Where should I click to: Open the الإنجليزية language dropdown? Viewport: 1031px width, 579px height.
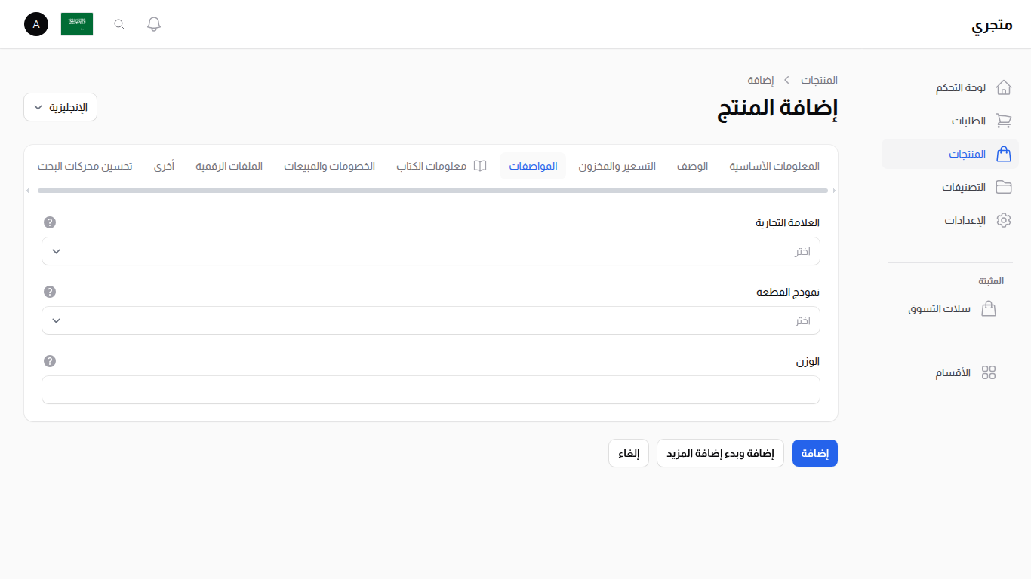coord(60,107)
